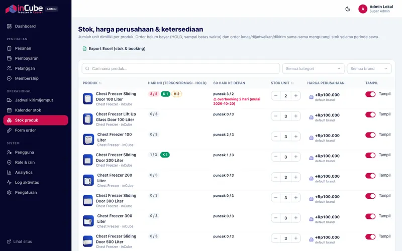Viewport: 402px width, 251px height.
Task: Toggle Tampil for Sliding Door 100 Liter
Action: pyautogui.click(x=370, y=94)
